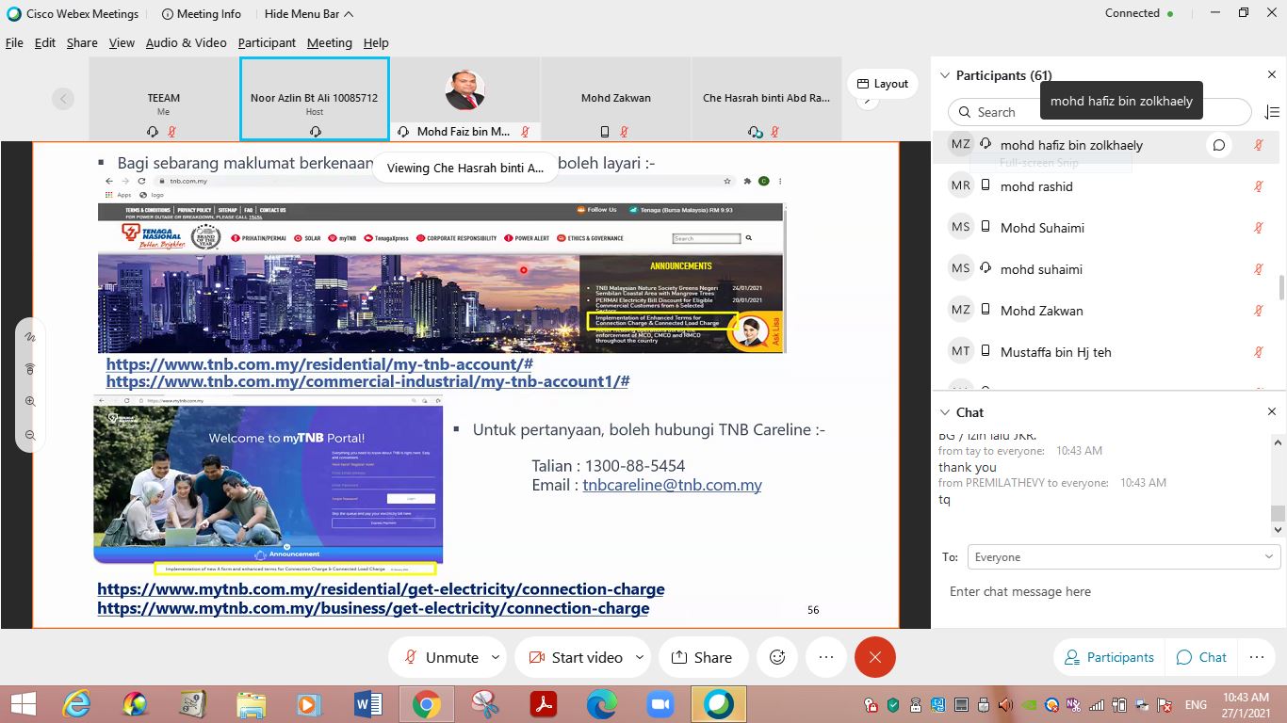The height and width of the screenshot is (723, 1287).
Task: Click the sort participants list icon
Action: pos(1271,112)
